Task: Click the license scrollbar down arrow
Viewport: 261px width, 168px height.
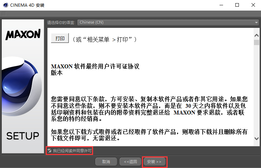Action: pos(256,138)
